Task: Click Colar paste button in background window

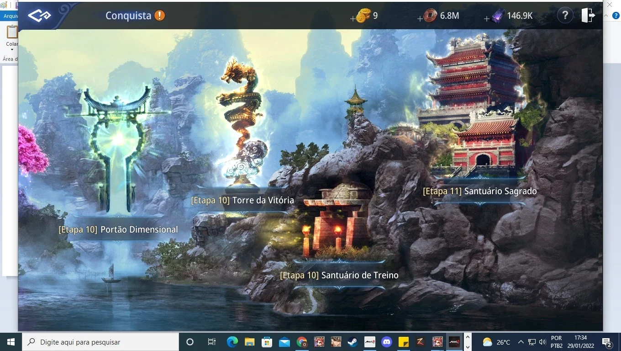Action: pos(11,37)
